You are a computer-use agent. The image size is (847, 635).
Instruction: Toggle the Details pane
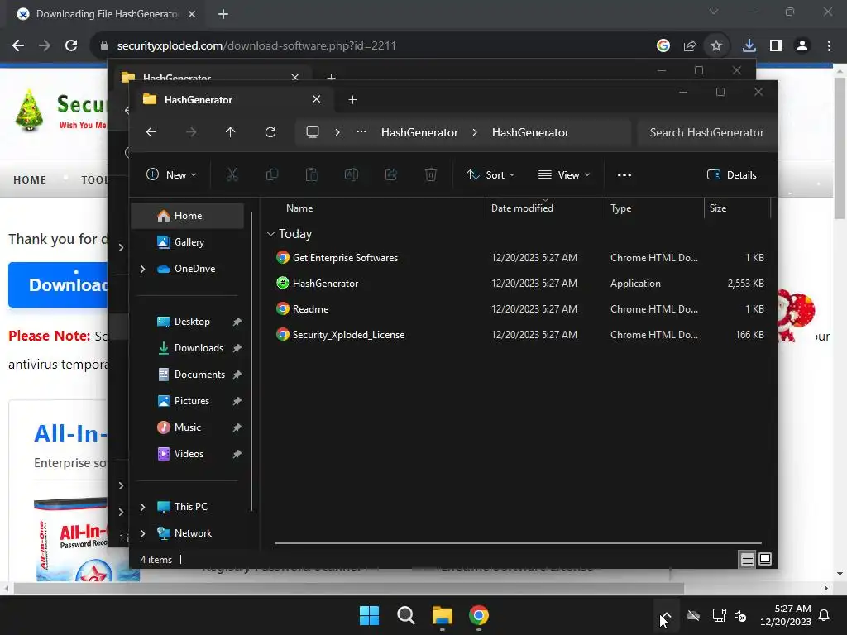point(732,175)
